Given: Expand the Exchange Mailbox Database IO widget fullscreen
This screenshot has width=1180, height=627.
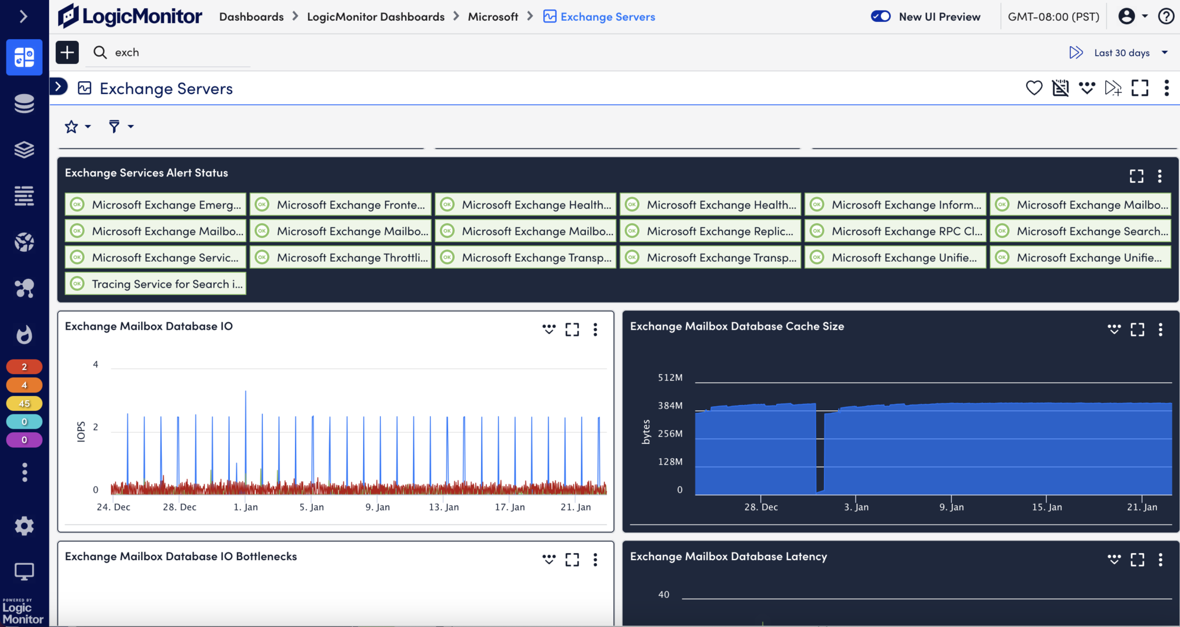Looking at the screenshot, I should (x=572, y=329).
